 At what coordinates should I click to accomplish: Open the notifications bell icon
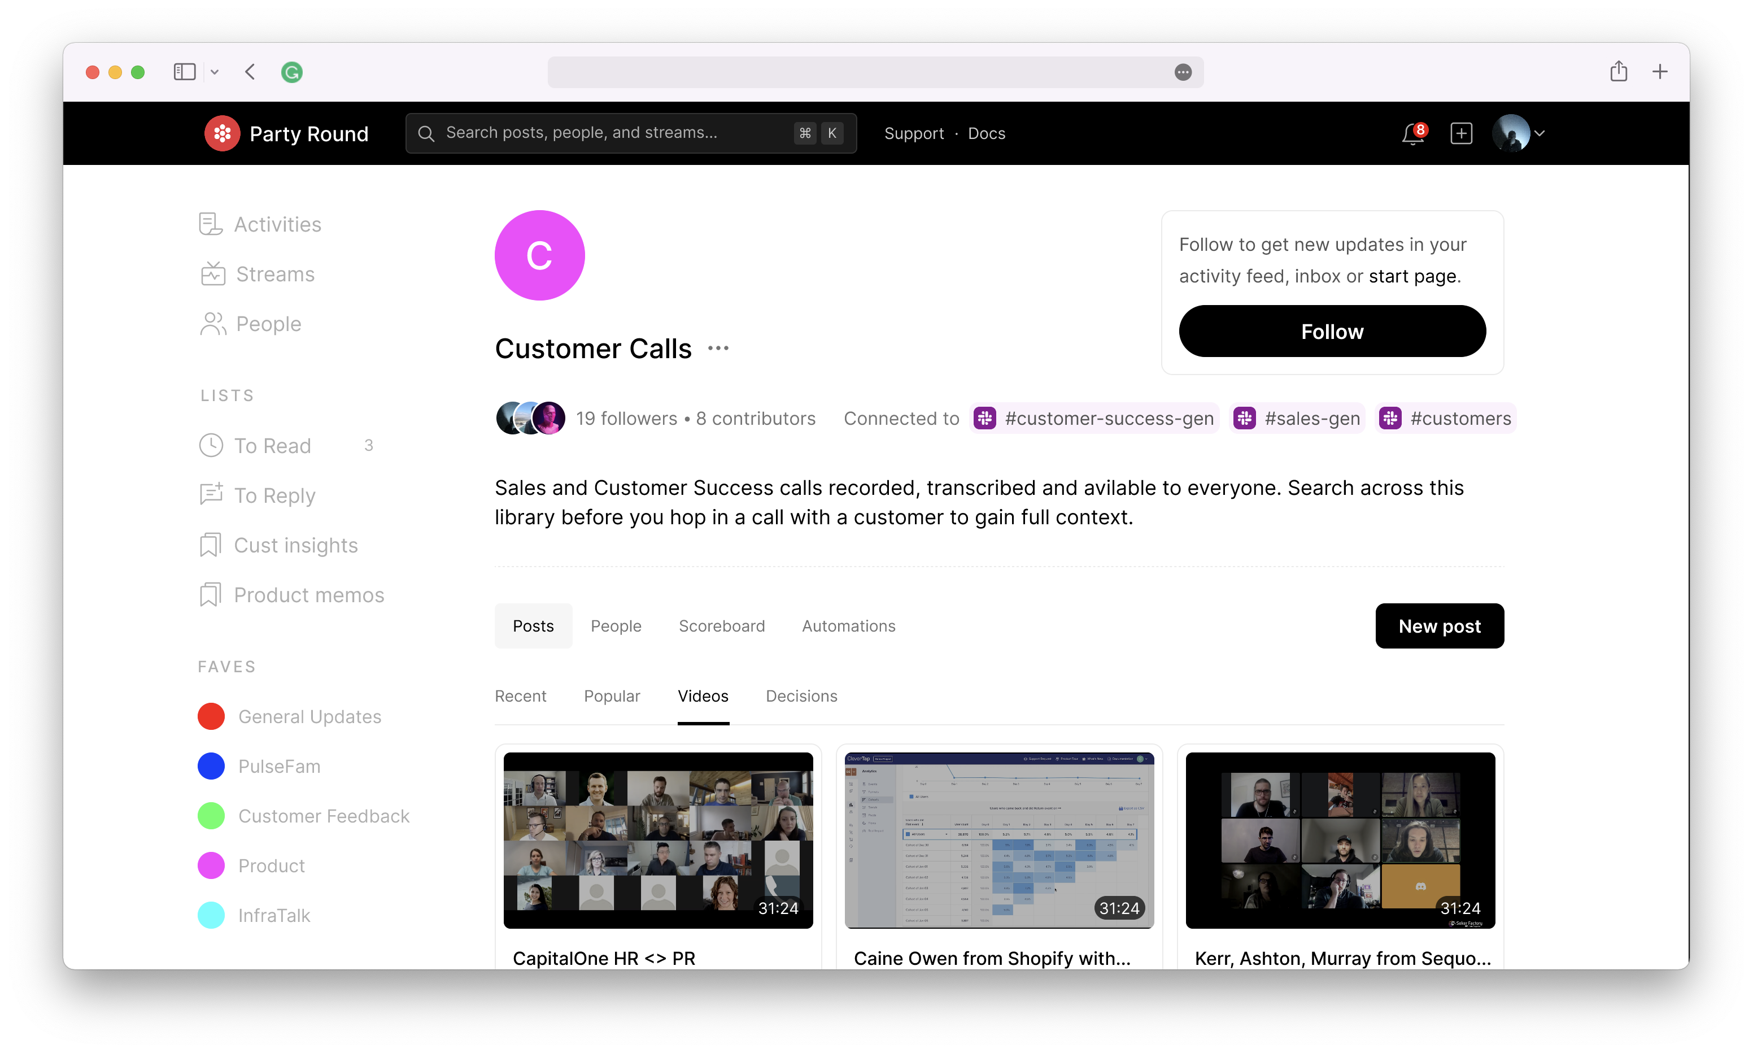(x=1412, y=133)
